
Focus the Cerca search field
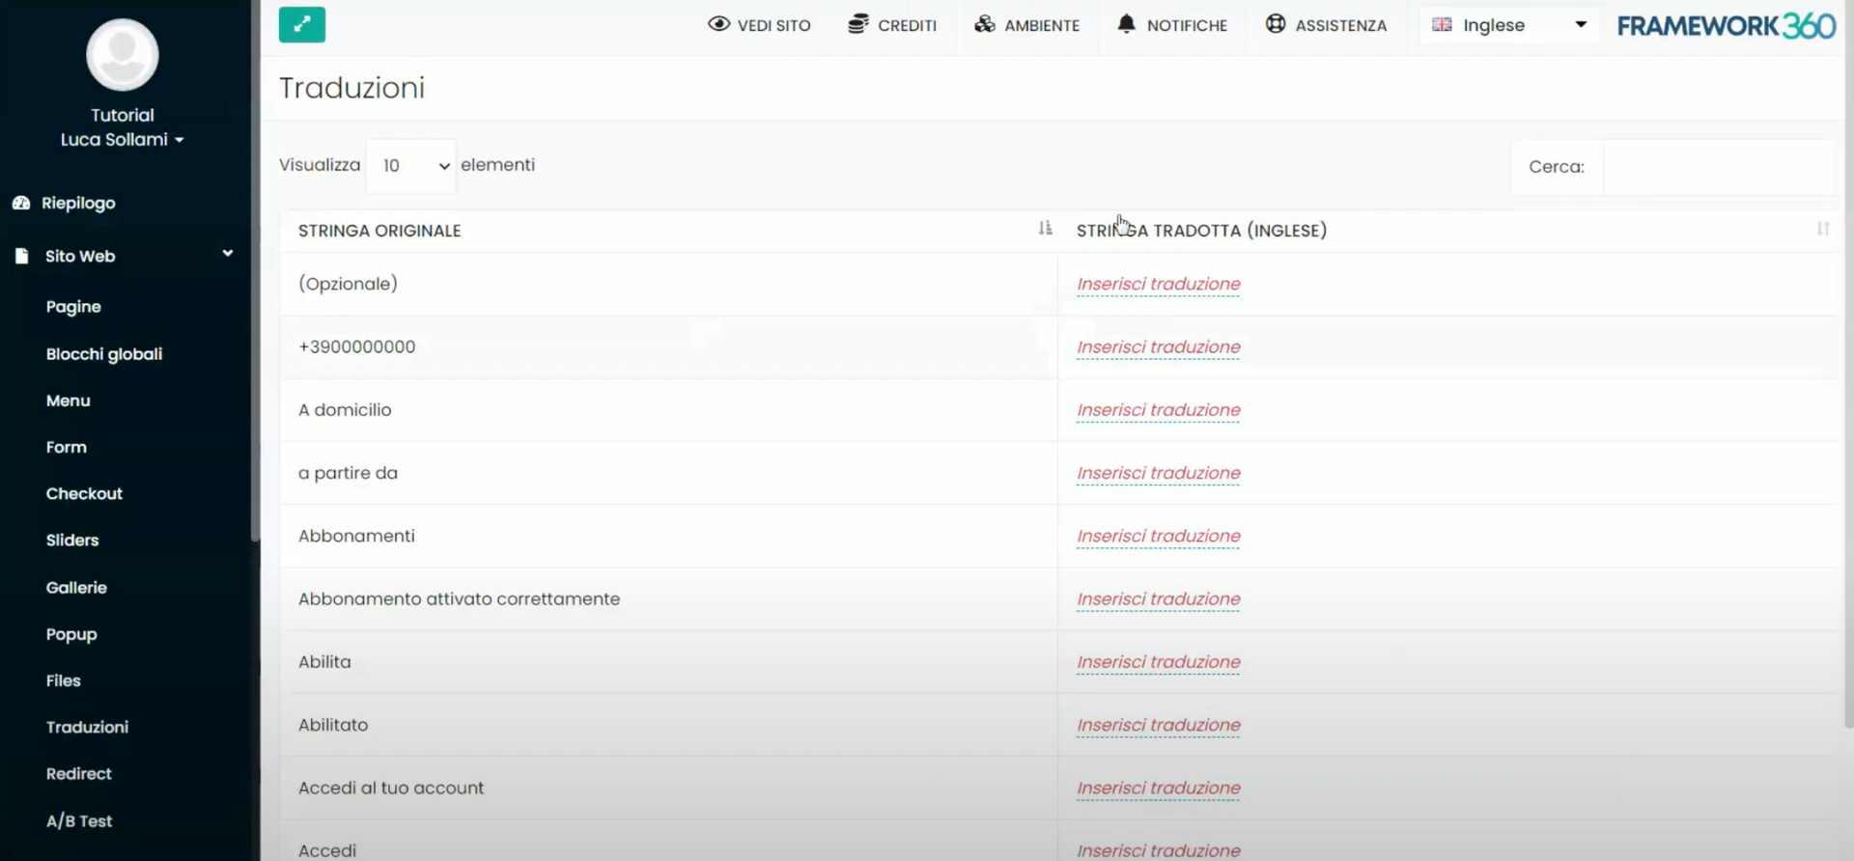[x=1717, y=167]
